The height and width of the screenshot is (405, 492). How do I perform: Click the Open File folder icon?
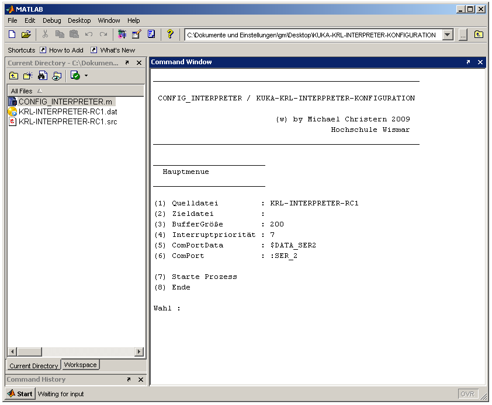(26, 34)
